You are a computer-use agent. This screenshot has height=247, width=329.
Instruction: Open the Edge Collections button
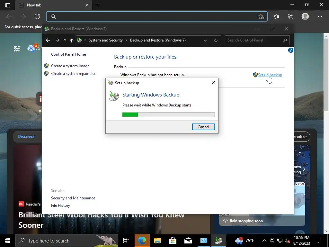290,16
